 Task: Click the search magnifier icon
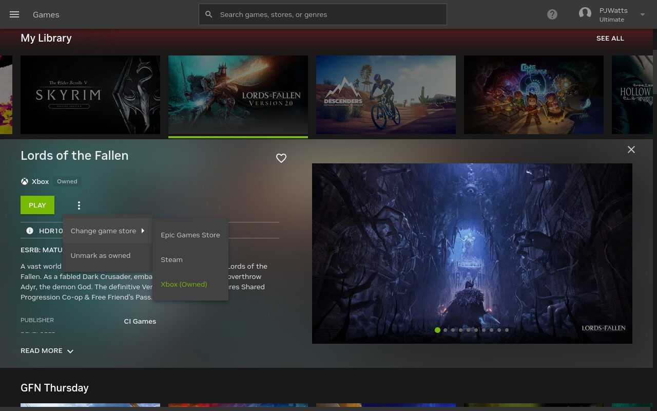[x=209, y=14]
